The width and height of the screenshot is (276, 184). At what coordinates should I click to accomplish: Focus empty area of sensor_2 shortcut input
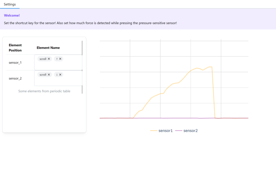[x=58, y=82]
